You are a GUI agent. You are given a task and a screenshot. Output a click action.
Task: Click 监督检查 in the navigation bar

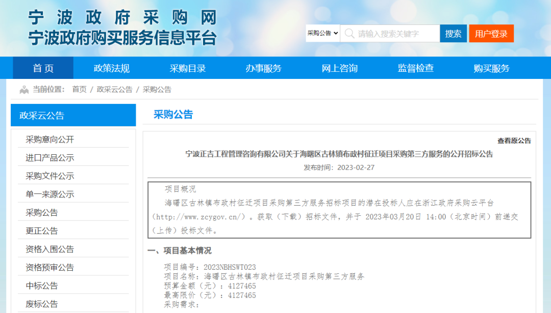[x=415, y=68]
